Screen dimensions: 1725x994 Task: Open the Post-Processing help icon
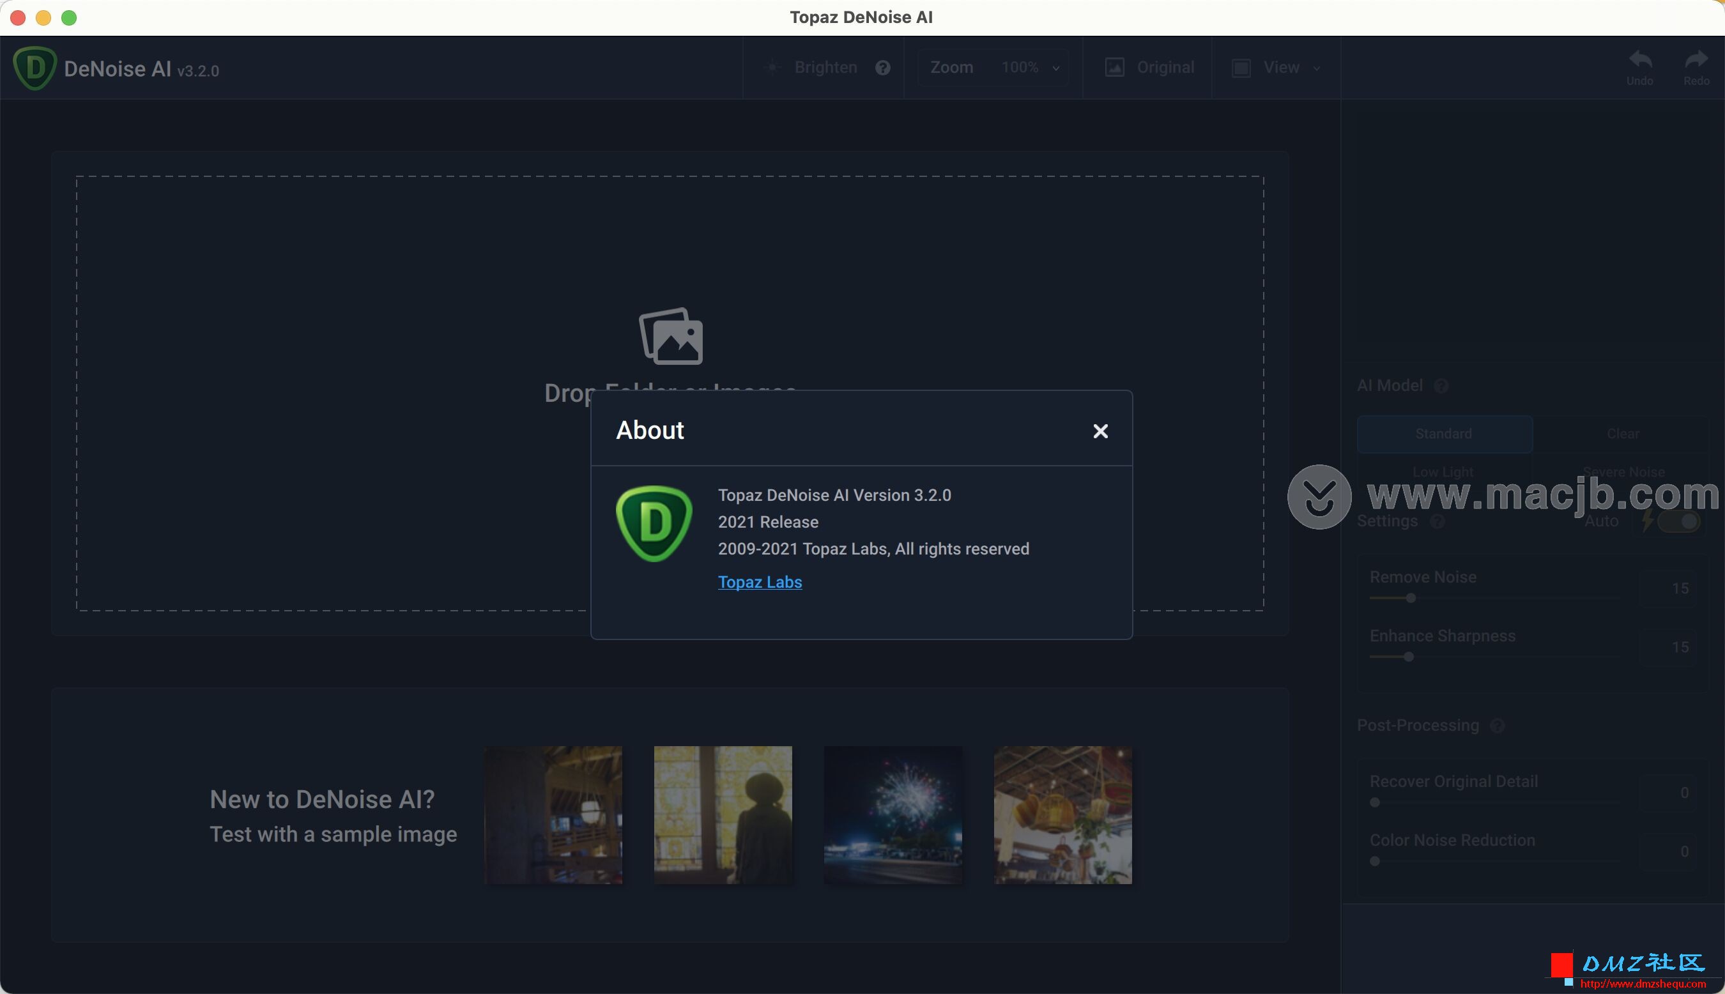click(1497, 726)
